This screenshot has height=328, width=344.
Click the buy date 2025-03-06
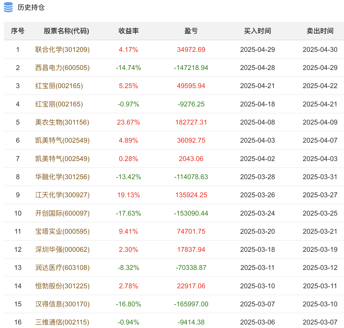[258, 322]
